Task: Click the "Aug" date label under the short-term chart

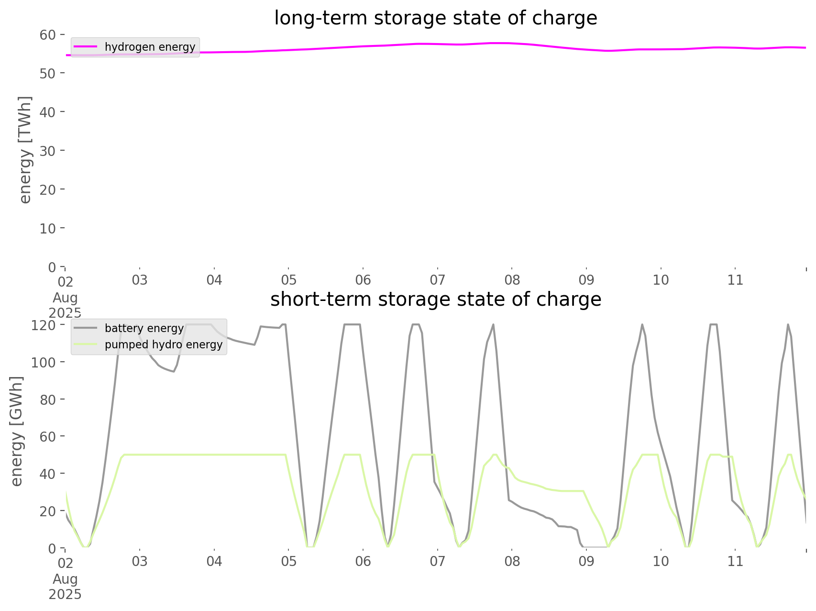Action: pyautogui.click(x=65, y=579)
